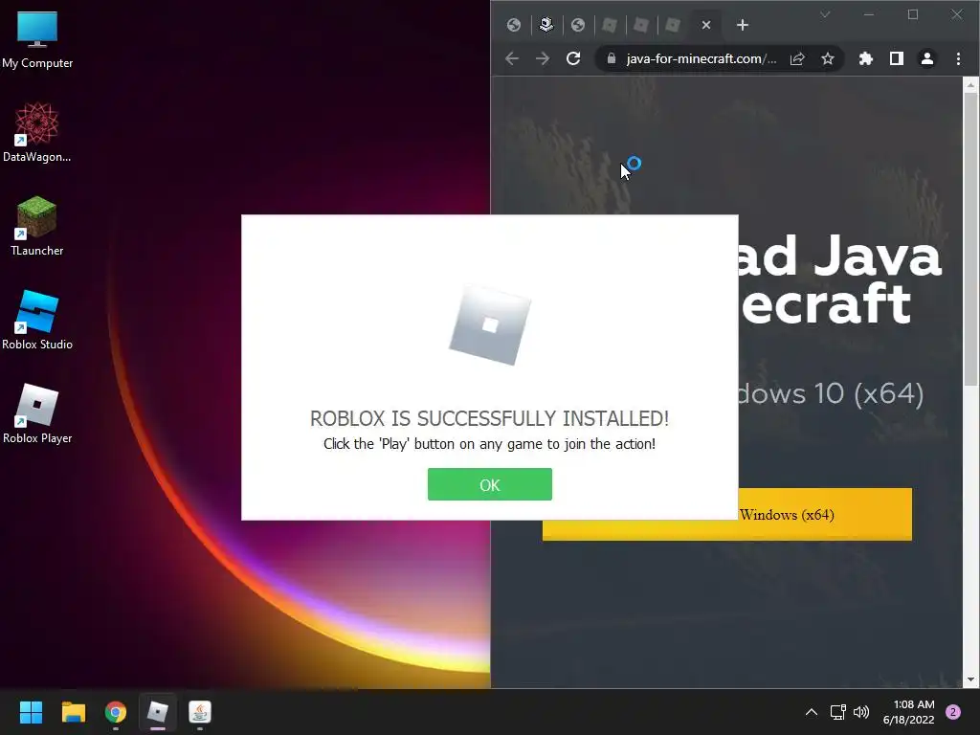This screenshot has height=735, width=980.
Task: Open the volume tray icon
Action: 861,712
